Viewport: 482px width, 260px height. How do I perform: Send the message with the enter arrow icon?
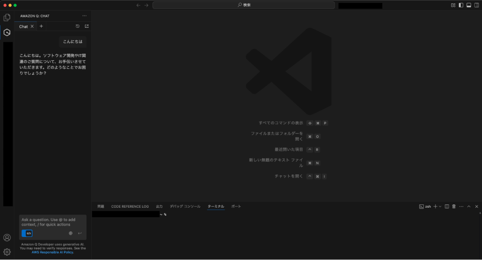80,233
